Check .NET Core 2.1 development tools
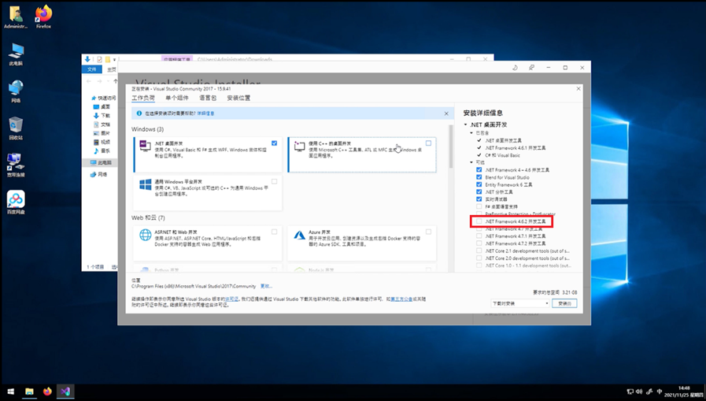 pyautogui.click(x=479, y=251)
